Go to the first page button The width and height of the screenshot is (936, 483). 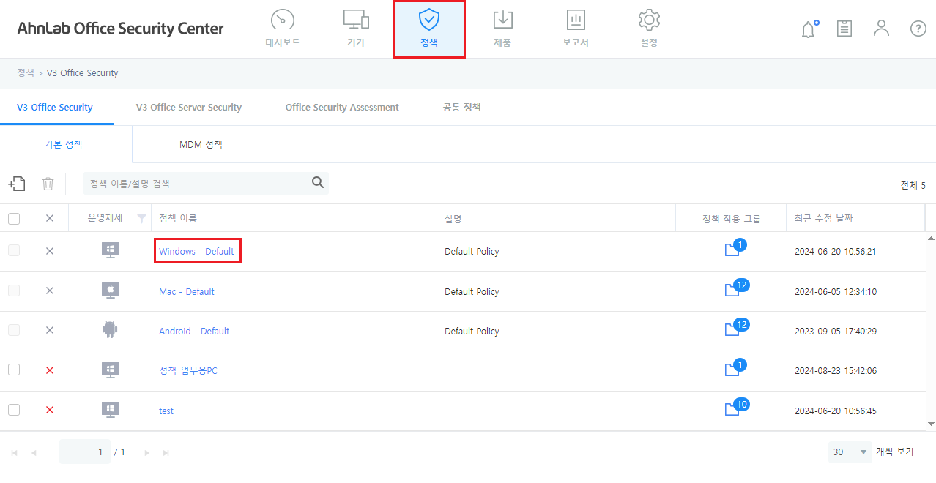click(15, 452)
